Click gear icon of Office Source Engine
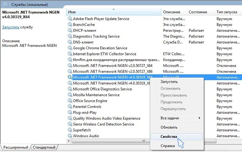Viewport: 242px width, 152px height. point(70,101)
